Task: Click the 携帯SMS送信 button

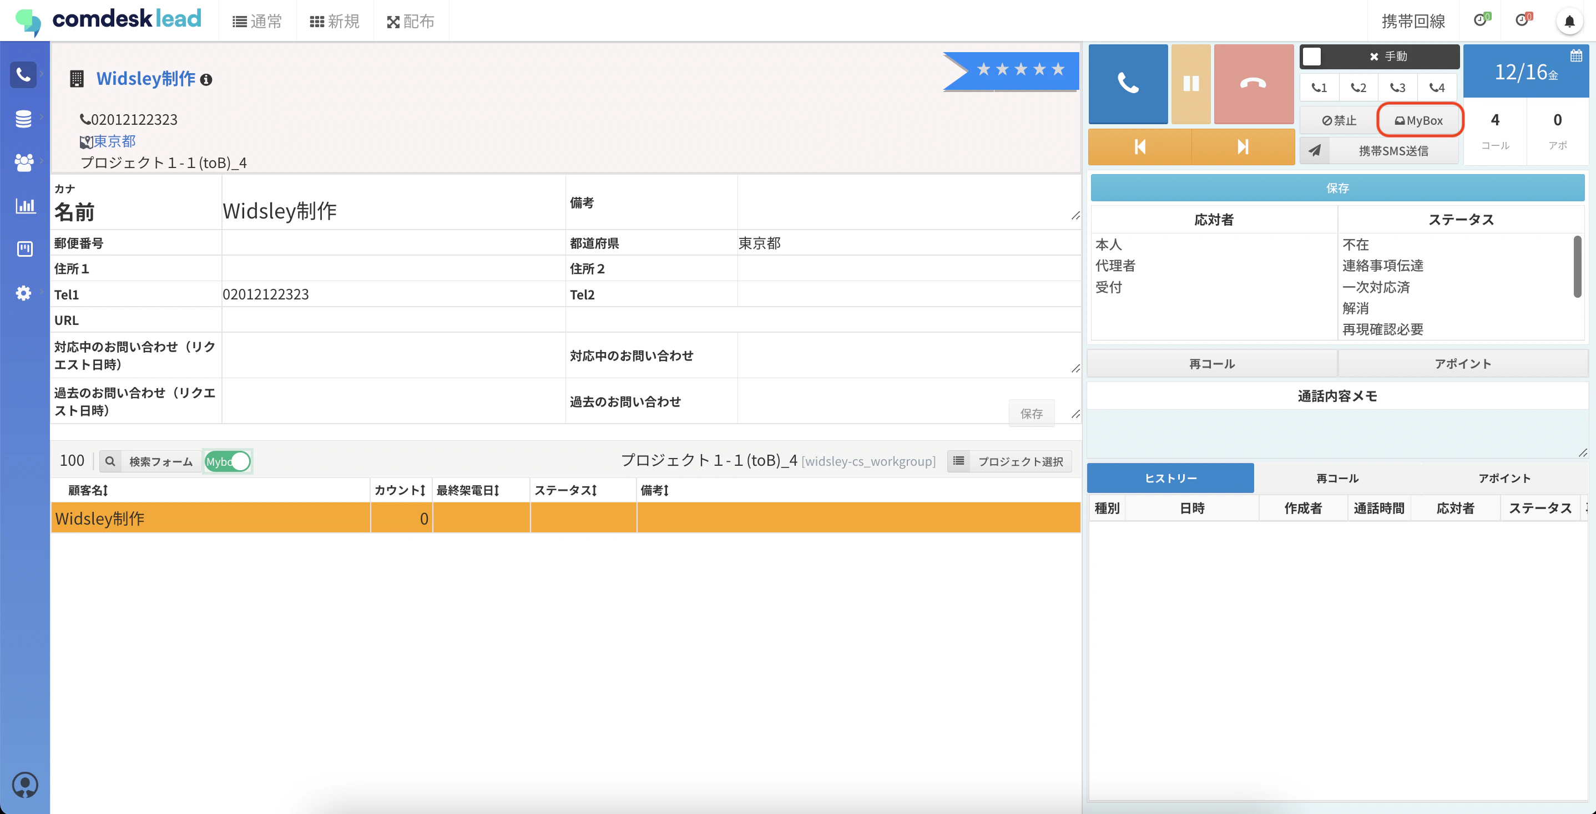Action: [1393, 150]
